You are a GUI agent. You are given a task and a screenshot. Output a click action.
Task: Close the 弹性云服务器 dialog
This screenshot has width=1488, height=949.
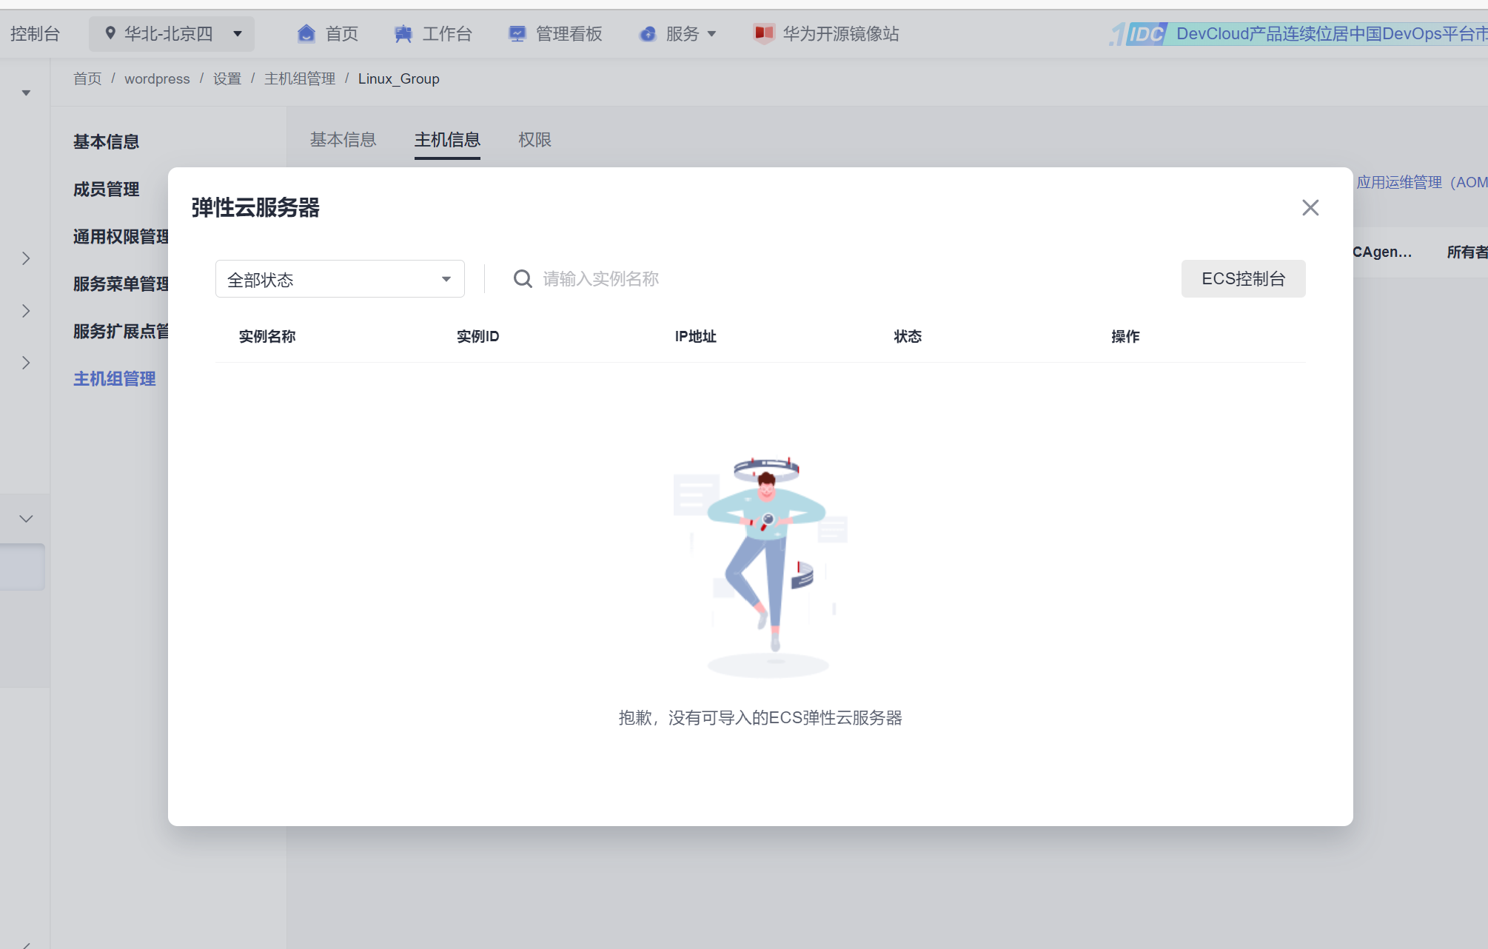[1310, 208]
